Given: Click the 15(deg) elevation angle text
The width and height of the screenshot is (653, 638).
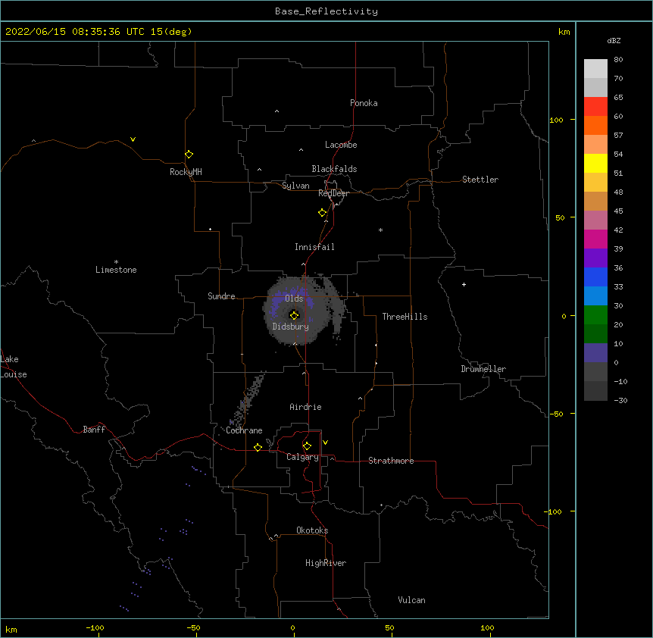Looking at the screenshot, I should 171,32.
